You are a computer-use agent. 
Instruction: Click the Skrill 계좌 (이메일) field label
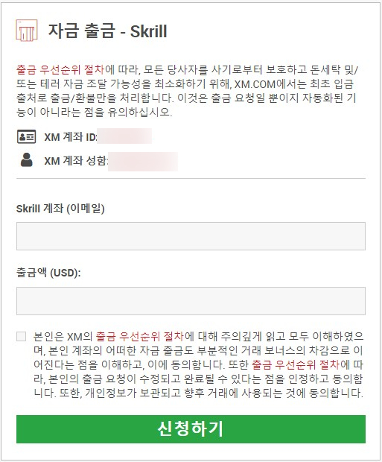[60, 209]
